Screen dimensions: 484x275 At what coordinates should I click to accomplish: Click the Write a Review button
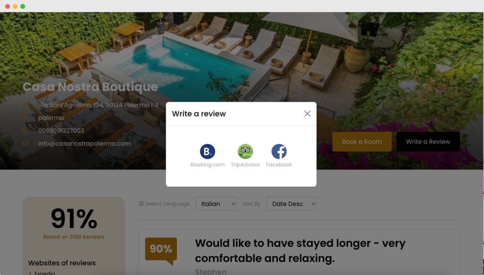pos(428,142)
